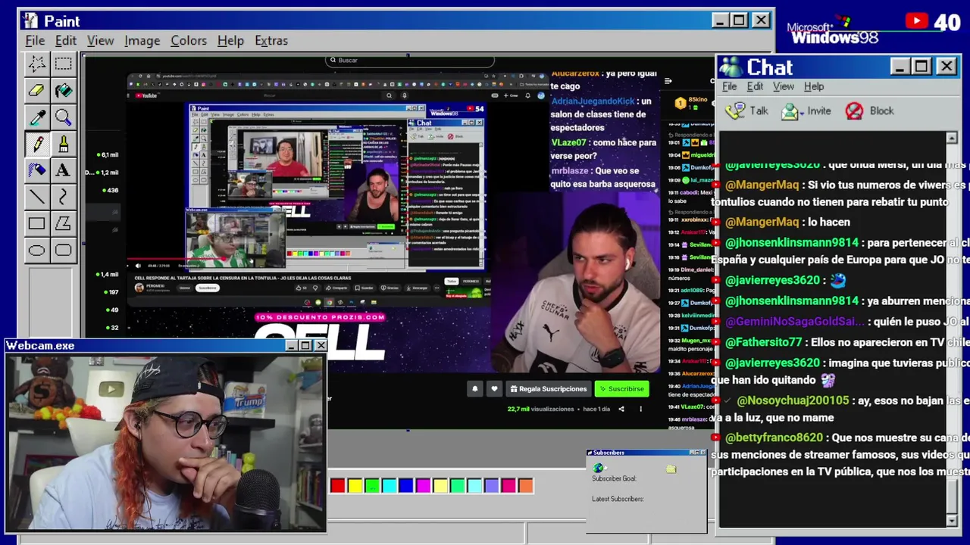Select the Ellipse shape tool
The width and height of the screenshot is (970, 545).
(x=36, y=250)
